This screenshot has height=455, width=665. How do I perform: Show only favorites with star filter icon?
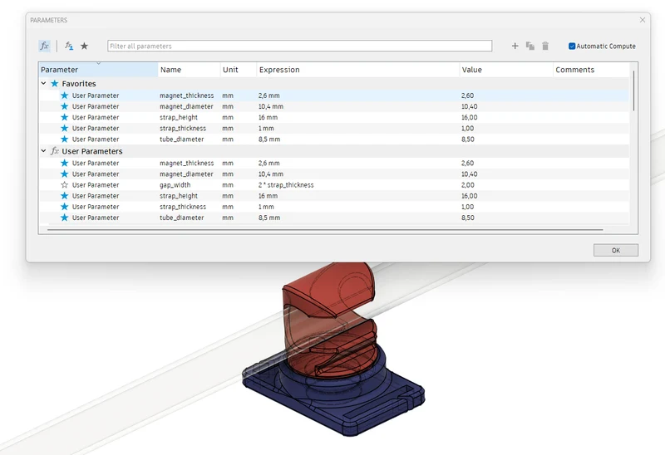coord(85,46)
